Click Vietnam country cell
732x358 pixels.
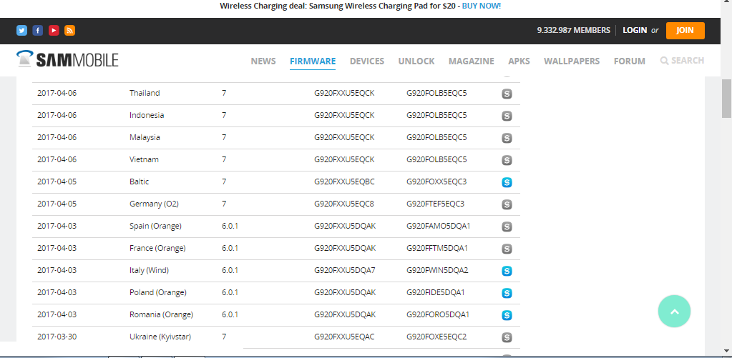[145, 159]
